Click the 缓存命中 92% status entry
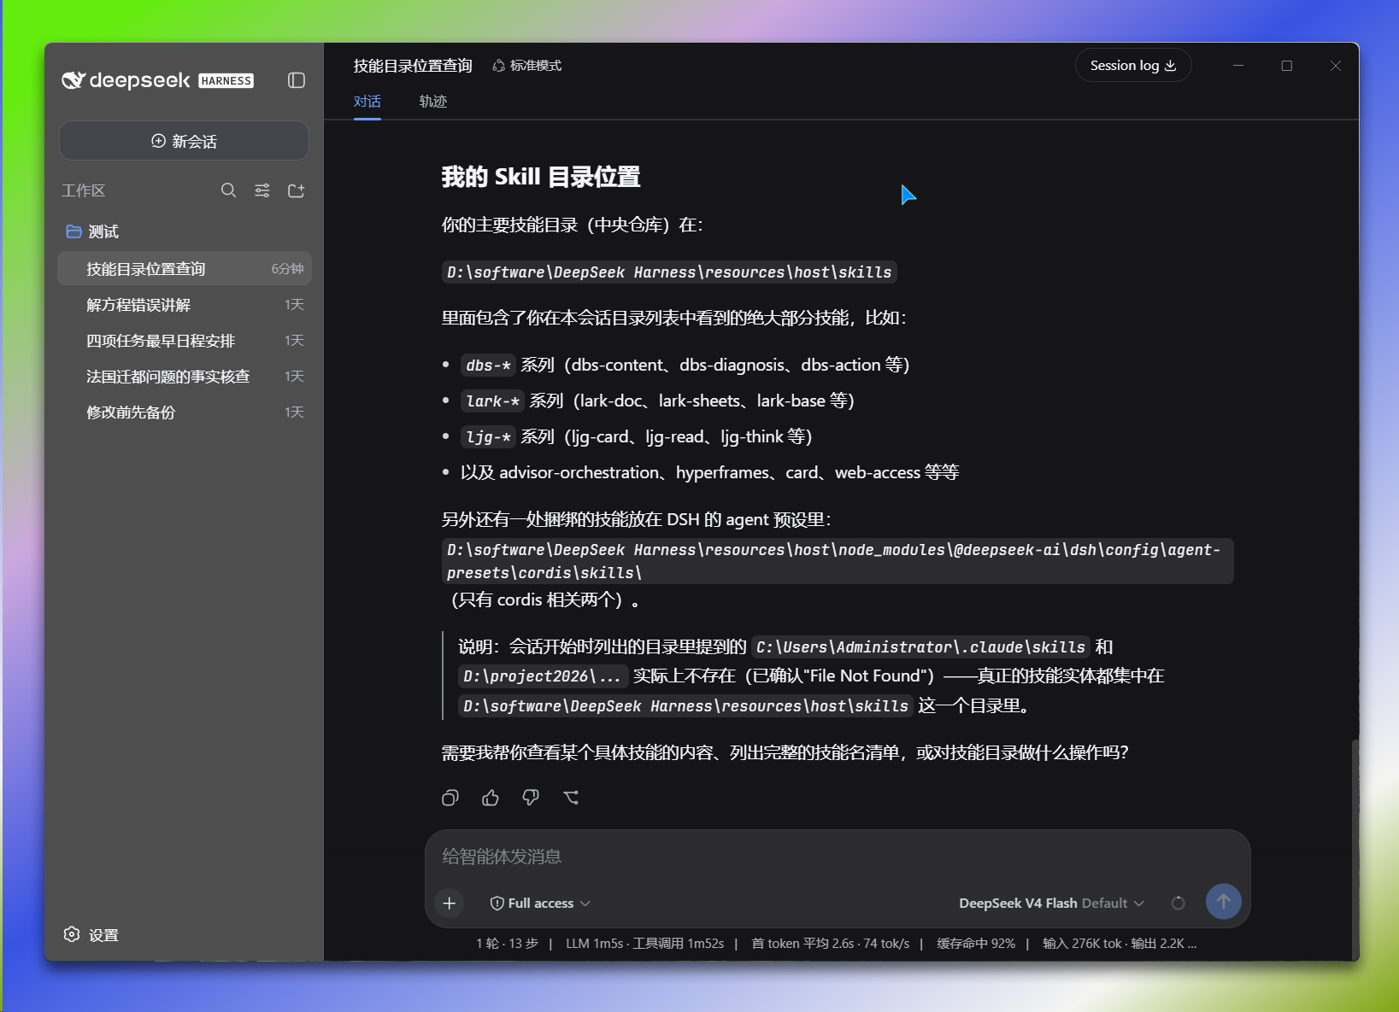 click(x=976, y=944)
